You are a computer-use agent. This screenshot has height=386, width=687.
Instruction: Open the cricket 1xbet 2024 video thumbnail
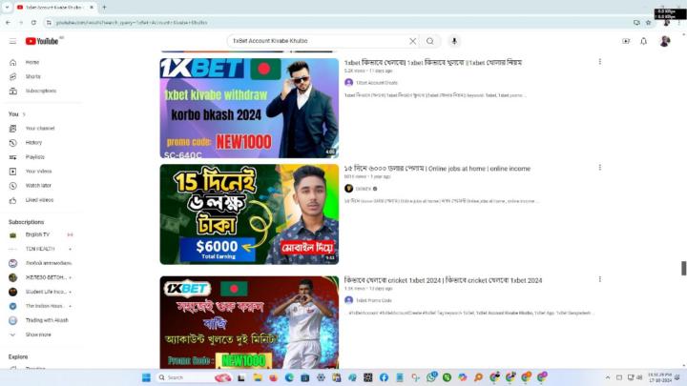tap(249, 322)
